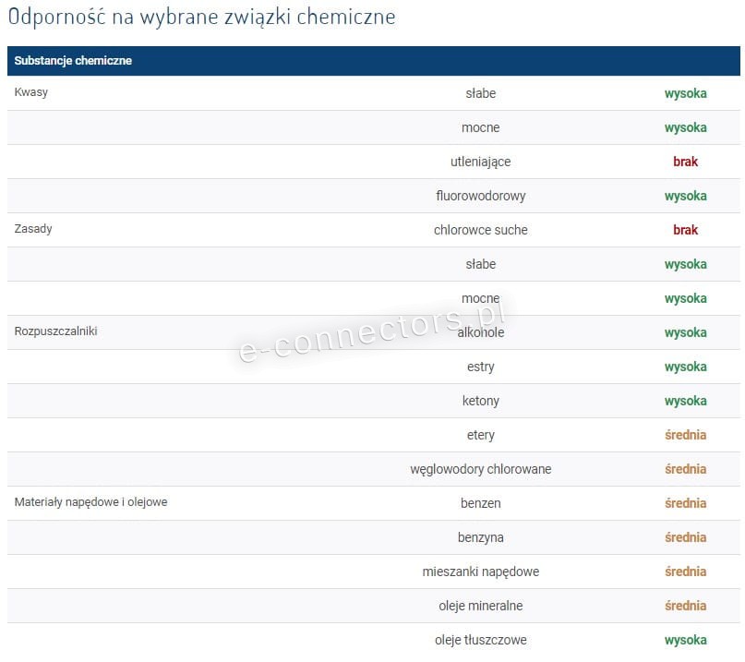745x662 pixels.
Task: Click the 'oleje tłuszczowe' cell
Action: (x=480, y=640)
